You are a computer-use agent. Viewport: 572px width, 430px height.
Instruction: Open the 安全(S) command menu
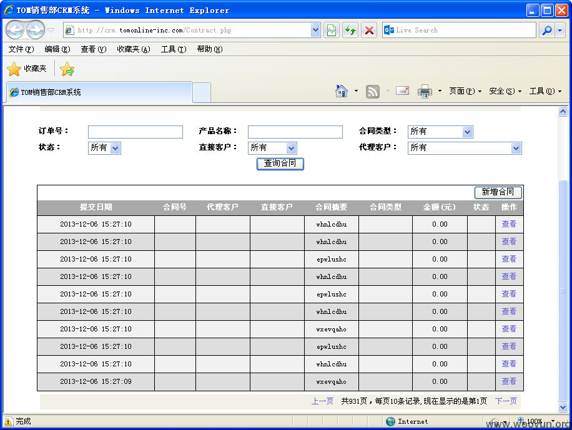[x=505, y=91]
